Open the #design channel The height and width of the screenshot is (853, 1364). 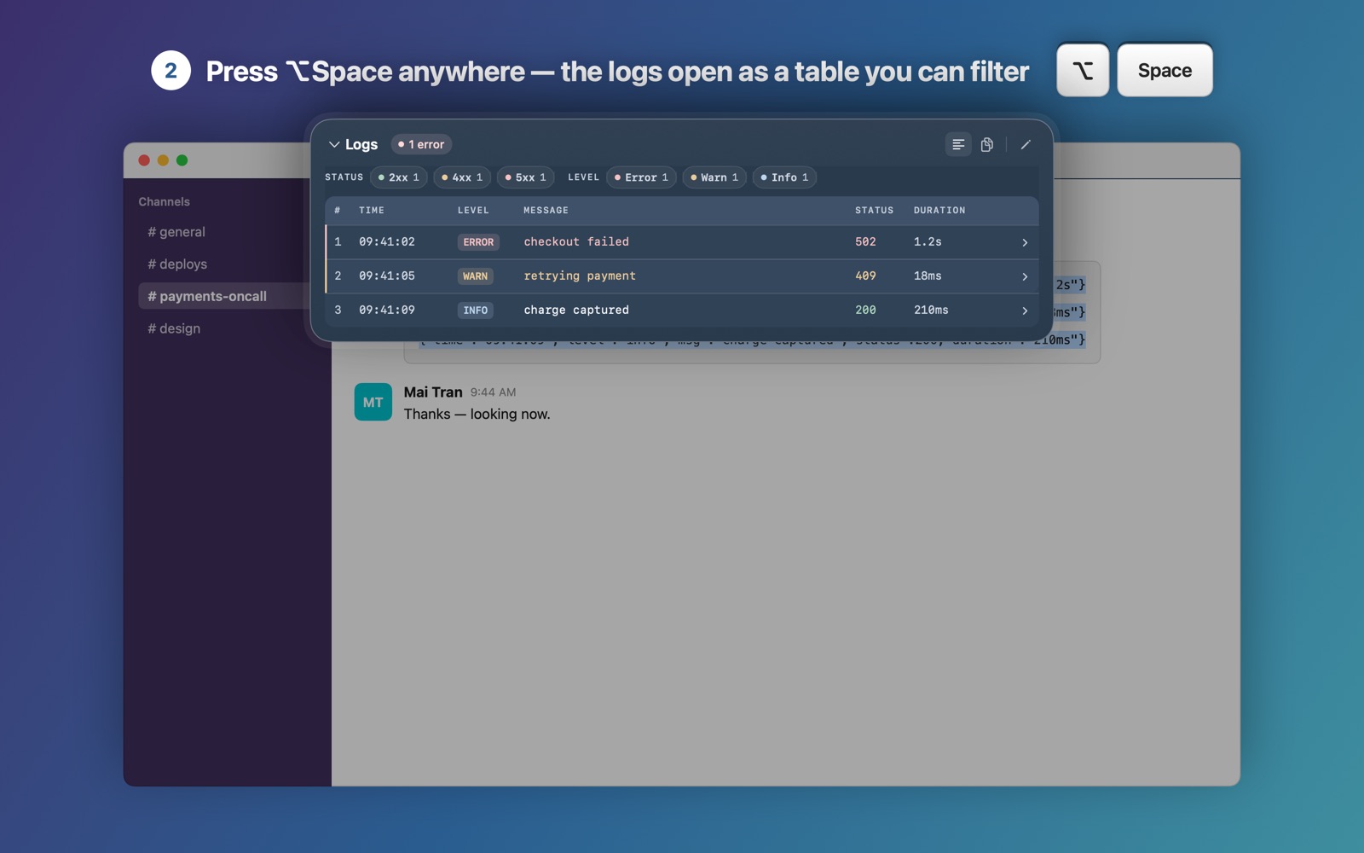click(174, 328)
